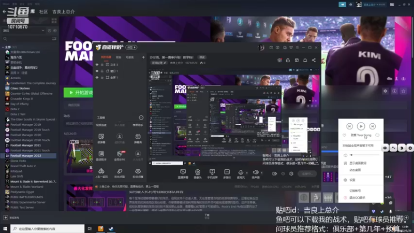Viewport: 414px width, 233px height.
Task: Select 动态桌面 menu entry
Action: coord(355,170)
